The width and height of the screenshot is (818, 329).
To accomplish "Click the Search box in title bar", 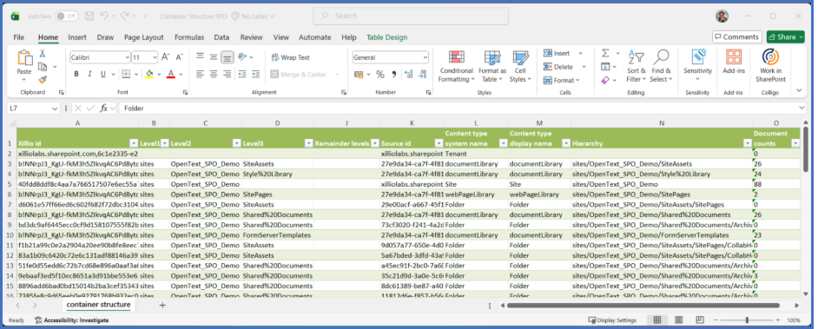I will [411, 16].
